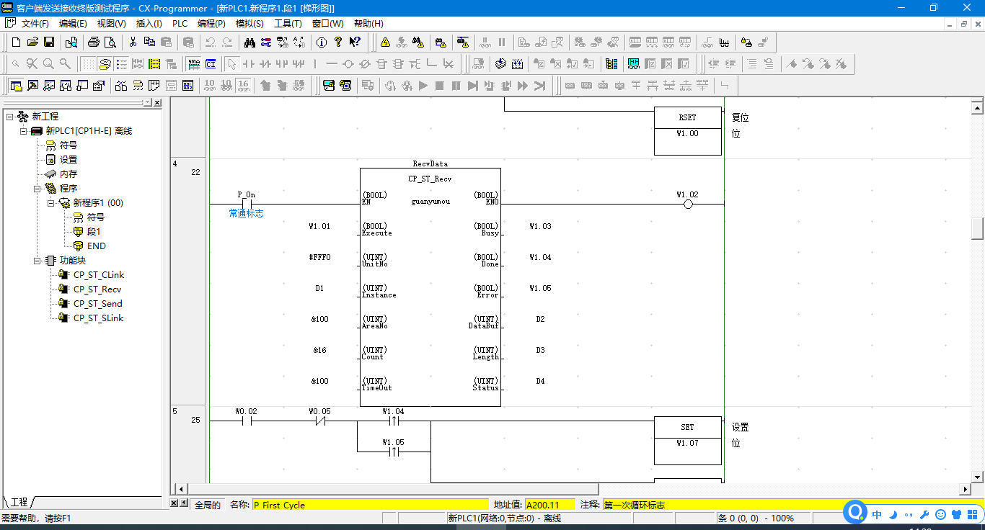Click the About (circled i) toolbar icon
Screen dimensions: 985x530
[x=322, y=42]
